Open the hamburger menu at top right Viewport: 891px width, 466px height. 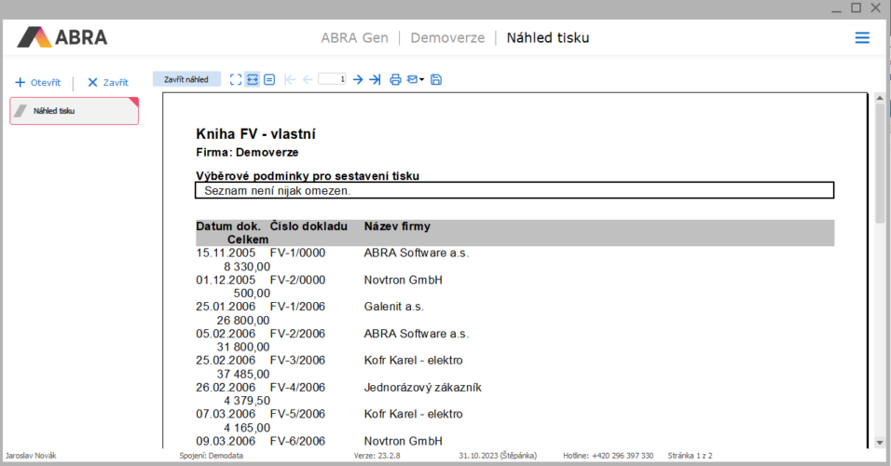(x=862, y=38)
